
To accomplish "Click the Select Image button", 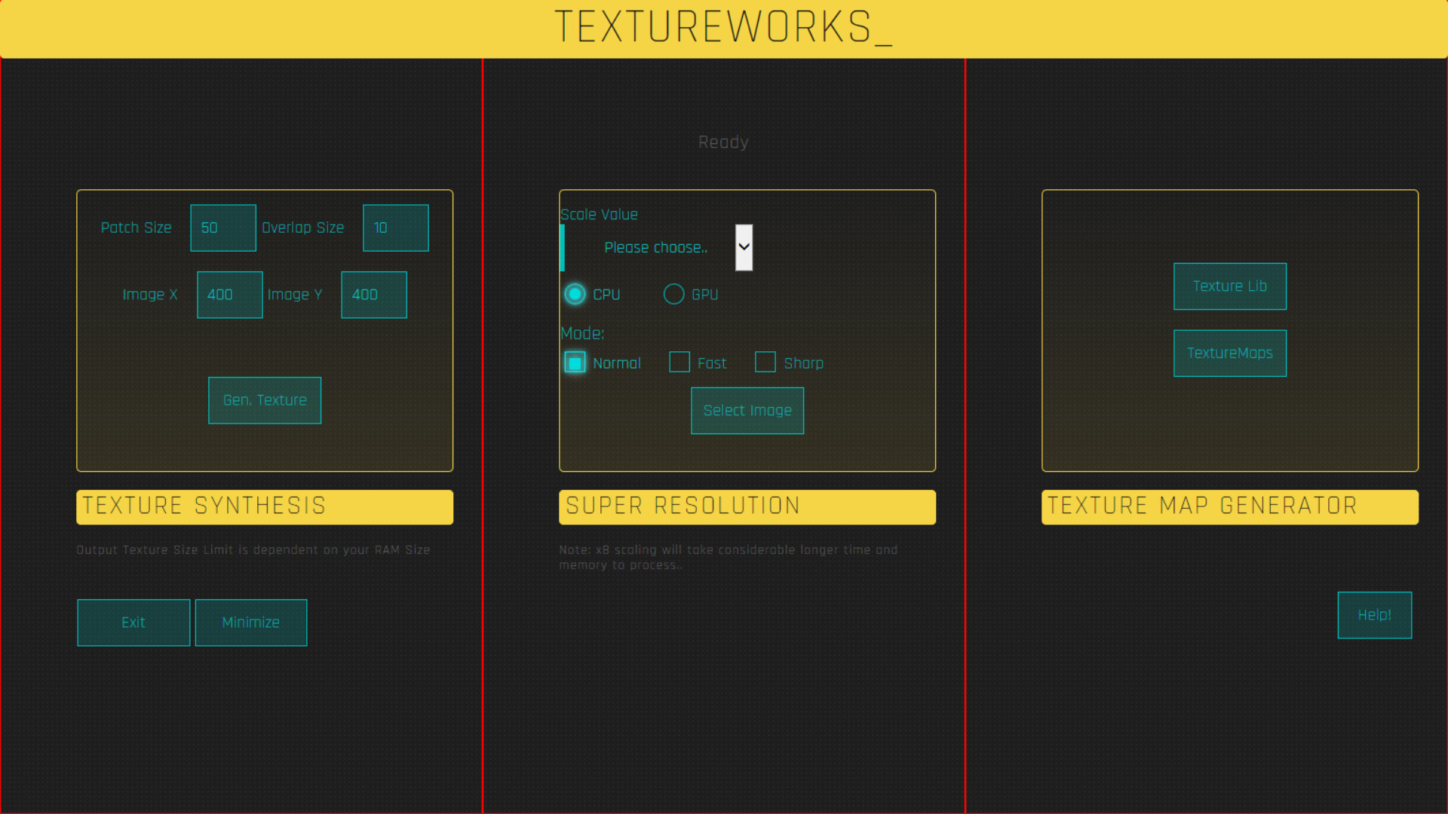I will tap(747, 410).
